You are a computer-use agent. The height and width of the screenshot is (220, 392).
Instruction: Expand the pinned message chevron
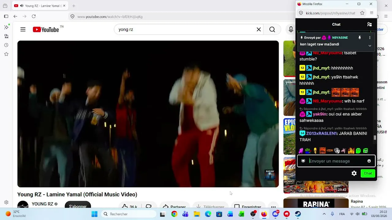click(370, 46)
